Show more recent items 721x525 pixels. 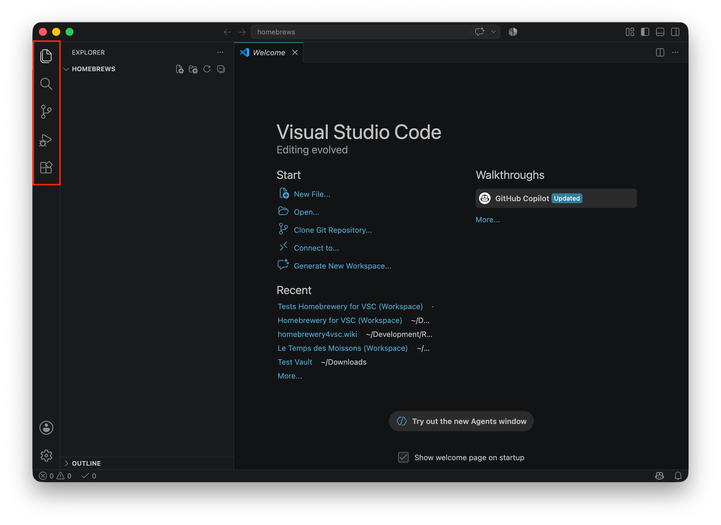point(290,376)
